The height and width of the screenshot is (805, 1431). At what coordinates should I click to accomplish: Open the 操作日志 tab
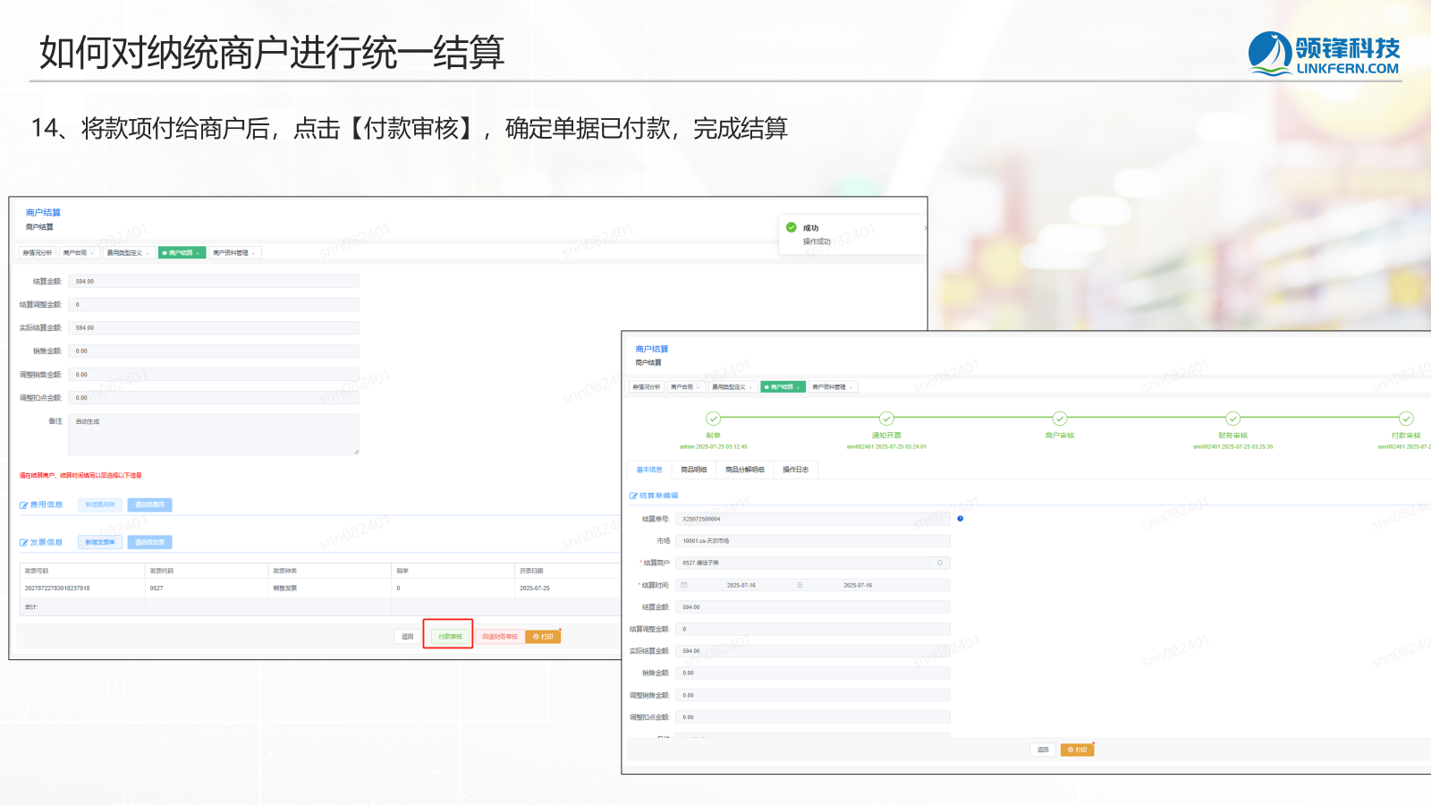coord(795,470)
